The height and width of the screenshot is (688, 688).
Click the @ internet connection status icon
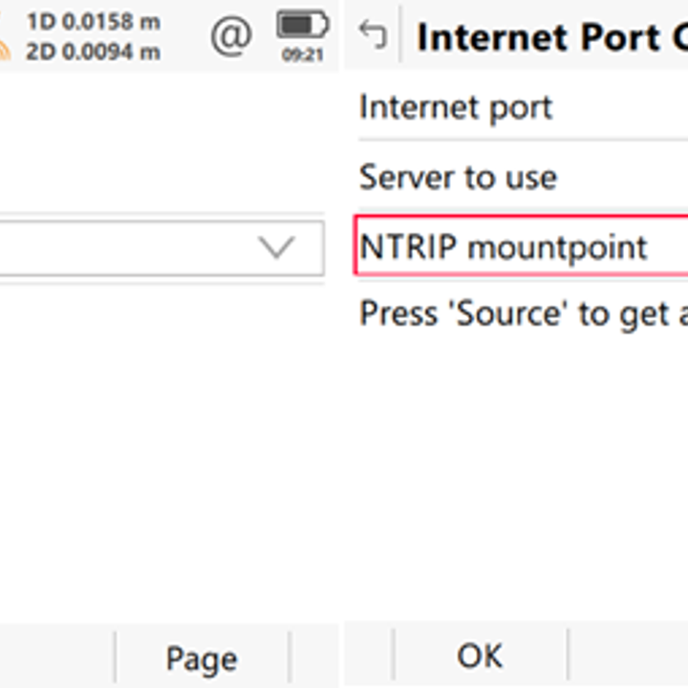pos(231,35)
